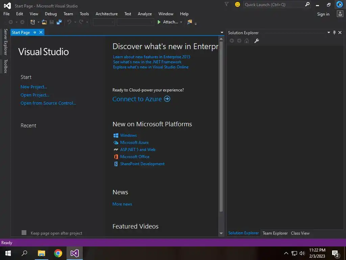Screen dimensions: 346x260
Task: Click the Start Page scroll up arrow
Action: [x=221, y=39]
